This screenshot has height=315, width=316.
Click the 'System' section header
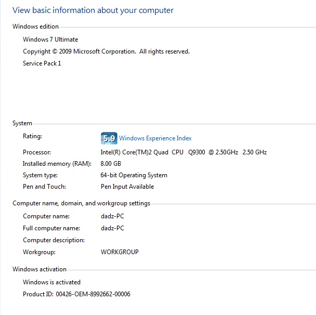tap(22, 123)
